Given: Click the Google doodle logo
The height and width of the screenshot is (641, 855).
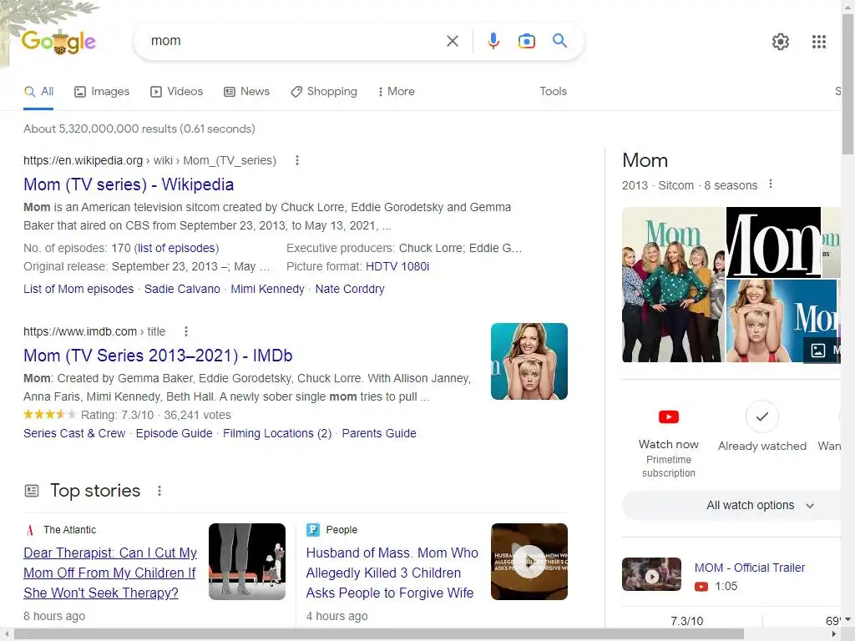Looking at the screenshot, I should coord(58,42).
